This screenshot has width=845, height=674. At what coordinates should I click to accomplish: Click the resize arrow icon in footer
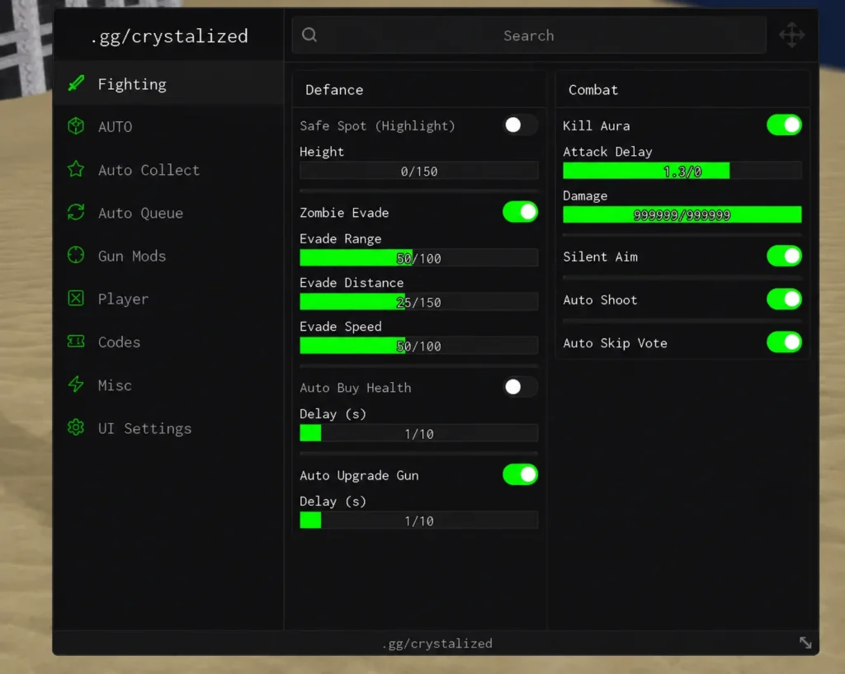pyautogui.click(x=805, y=642)
